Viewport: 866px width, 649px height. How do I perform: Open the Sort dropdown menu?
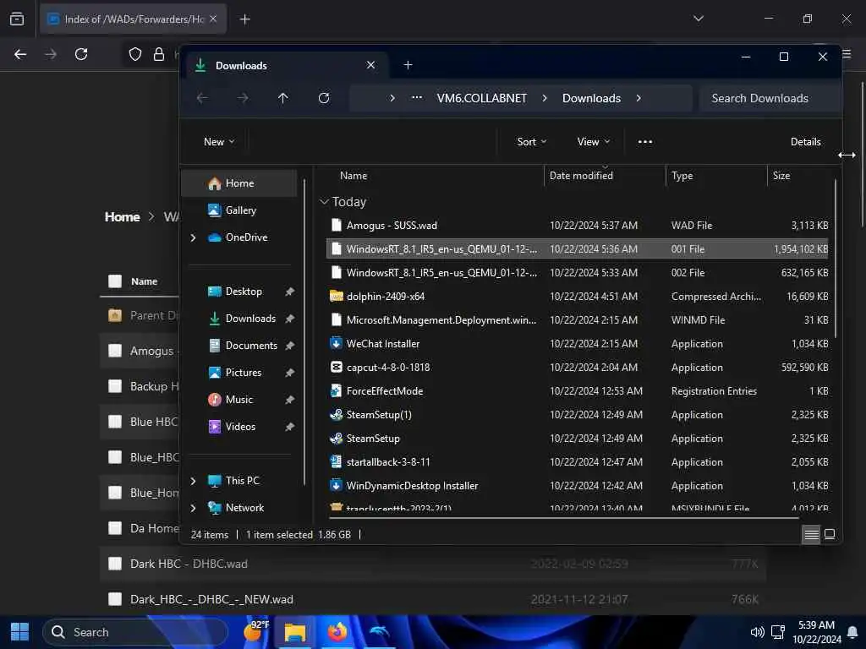pyautogui.click(x=531, y=142)
